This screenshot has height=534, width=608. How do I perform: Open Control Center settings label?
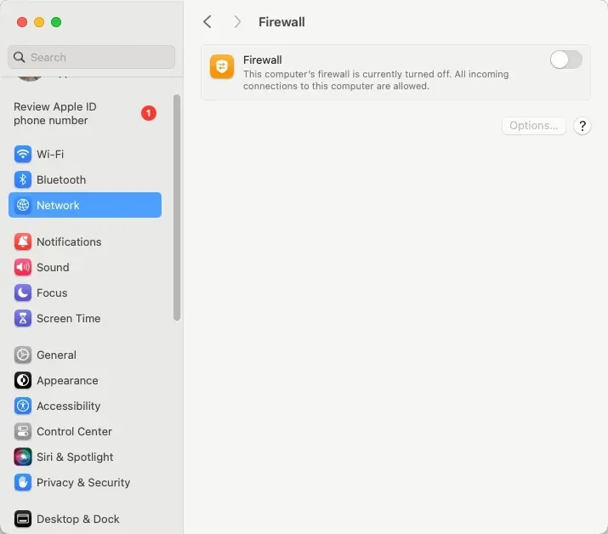[75, 431]
